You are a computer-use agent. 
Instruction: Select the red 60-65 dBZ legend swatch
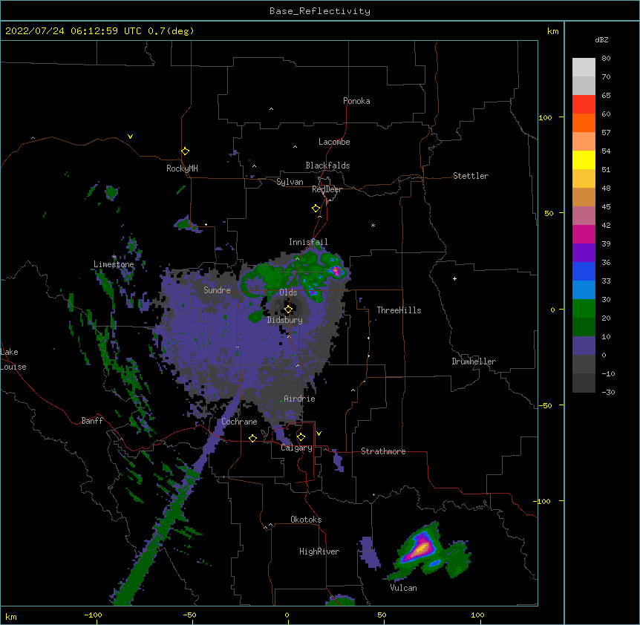click(584, 105)
